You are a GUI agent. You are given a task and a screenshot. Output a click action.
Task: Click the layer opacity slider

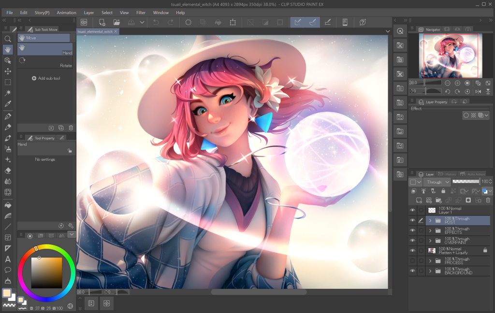pyautogui.click(x=466, y=182)
